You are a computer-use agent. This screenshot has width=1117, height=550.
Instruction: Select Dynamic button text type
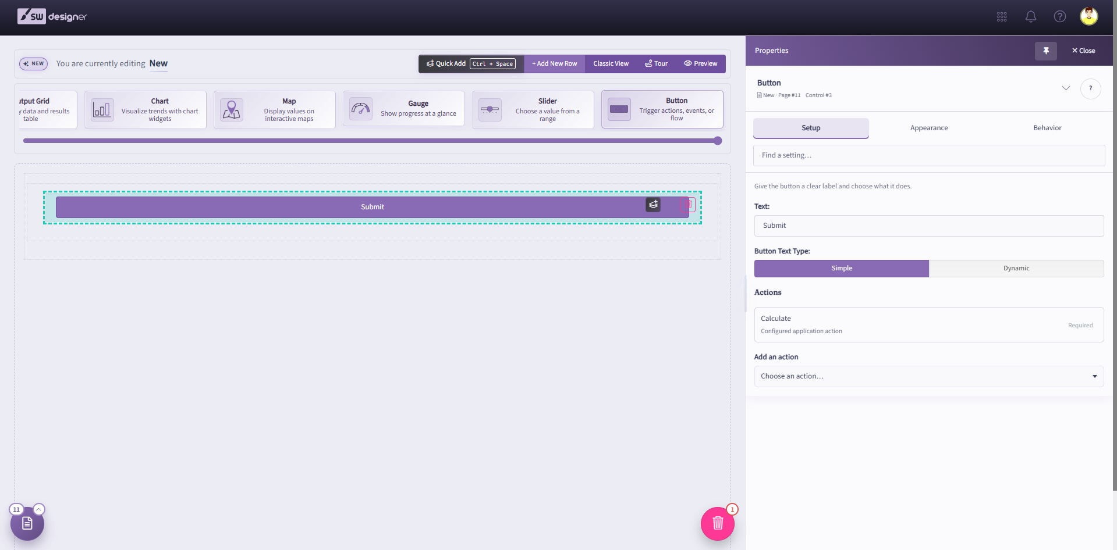point(1016,269)
